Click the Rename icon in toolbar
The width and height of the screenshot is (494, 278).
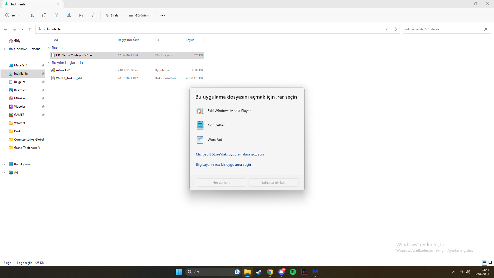[x=69, y=15]
